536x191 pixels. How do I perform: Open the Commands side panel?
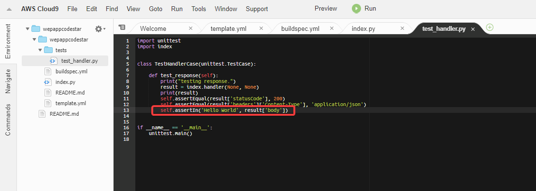(x=8, y=120)
